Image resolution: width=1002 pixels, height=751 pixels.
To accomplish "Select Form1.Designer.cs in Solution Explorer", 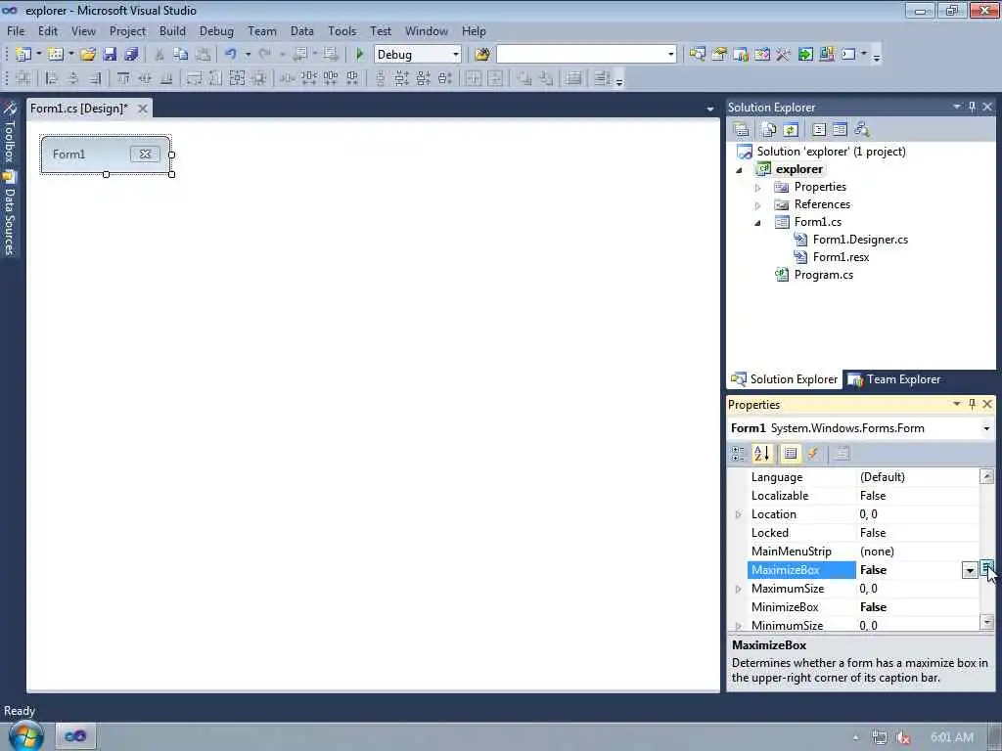I will [x=860, y=240].
